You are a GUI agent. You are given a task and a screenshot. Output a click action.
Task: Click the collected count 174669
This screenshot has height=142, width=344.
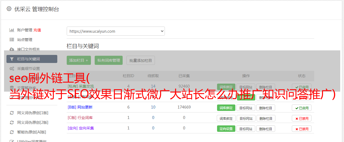(x=184, y=107)
